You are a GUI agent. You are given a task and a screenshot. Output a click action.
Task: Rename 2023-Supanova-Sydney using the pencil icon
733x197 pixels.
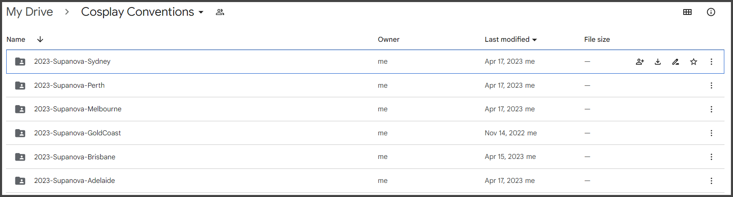click(675, 62)
